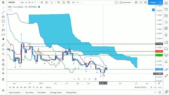This screenshot has height=95, width=169.
Task: Remove drawings with trash icon
Action: pos(3,79)
